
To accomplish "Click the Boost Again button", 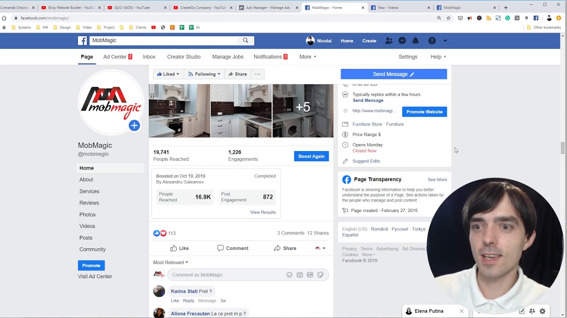I will coord(311,156).
